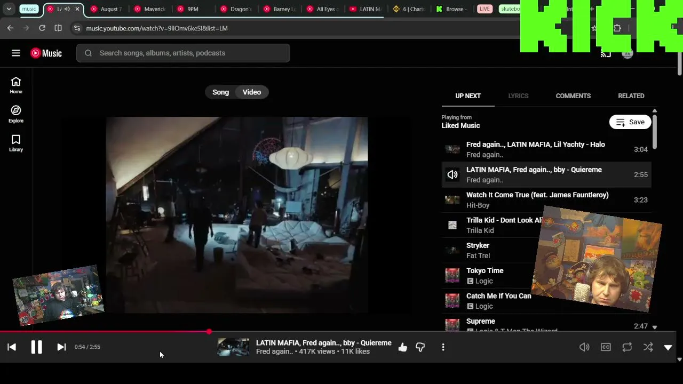Click the Tokyo Time album thumbnail
Screen dimensions: 683x384
point(452,276)
